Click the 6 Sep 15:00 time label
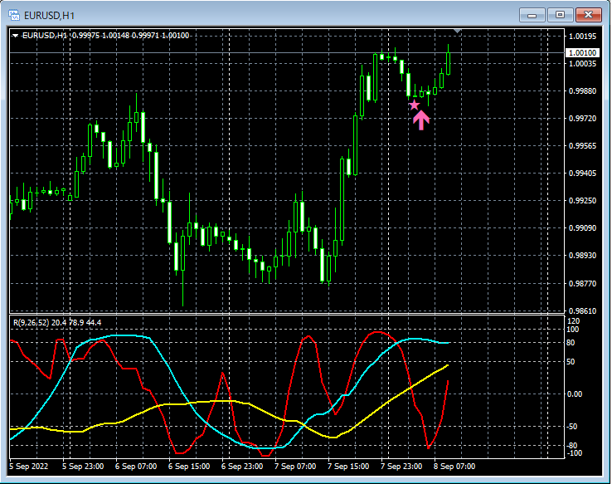The width and height of the screenshot is (612, 484). point(189,467)
